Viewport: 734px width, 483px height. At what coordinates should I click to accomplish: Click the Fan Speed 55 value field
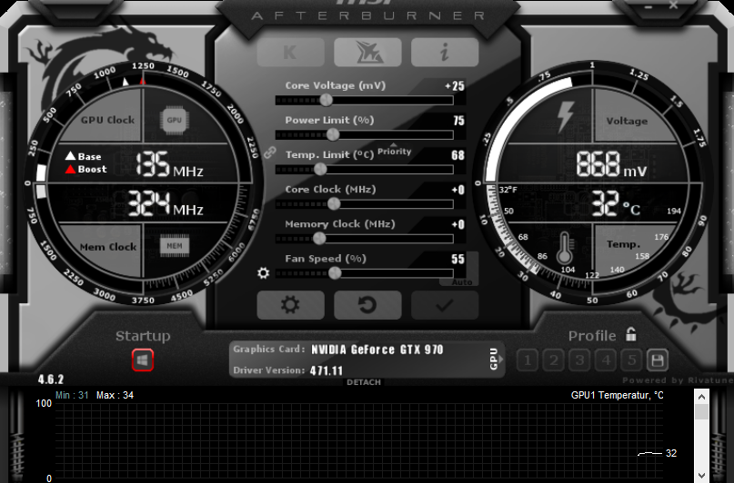pos(457,259)
